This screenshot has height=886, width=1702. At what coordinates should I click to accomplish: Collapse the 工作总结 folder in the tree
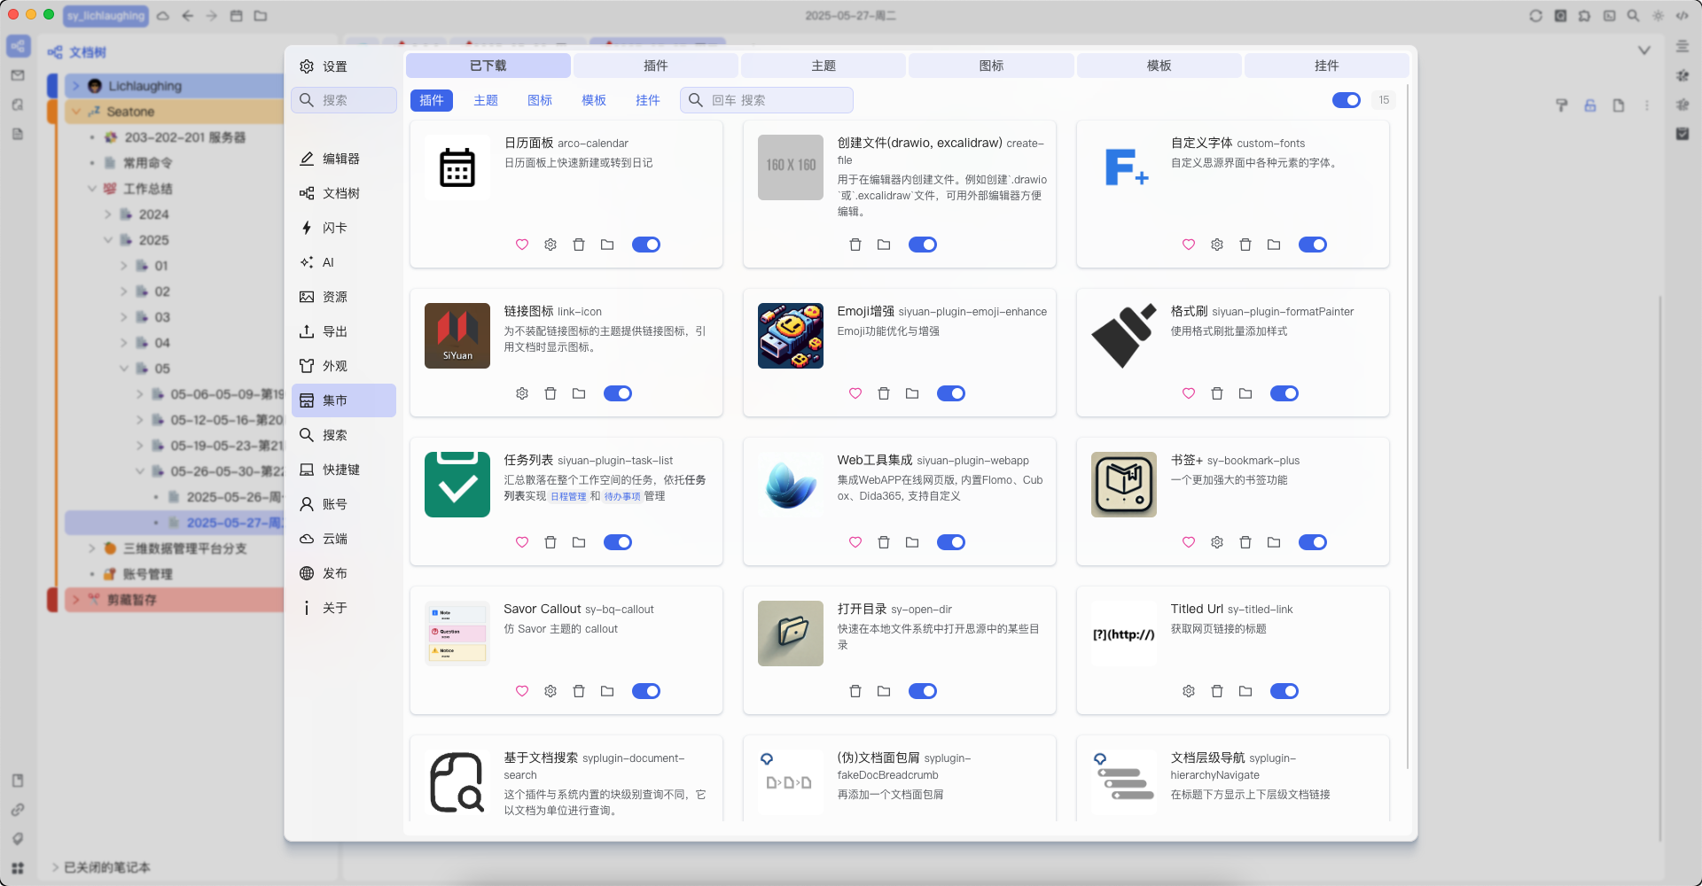[x=92, y=189]
